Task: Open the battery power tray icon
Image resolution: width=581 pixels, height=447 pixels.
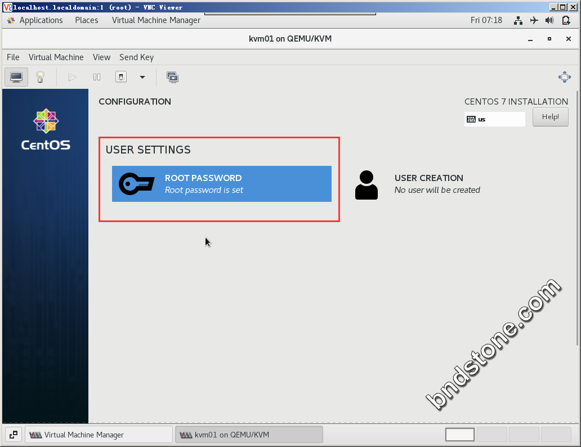Action: pos(566,20)
